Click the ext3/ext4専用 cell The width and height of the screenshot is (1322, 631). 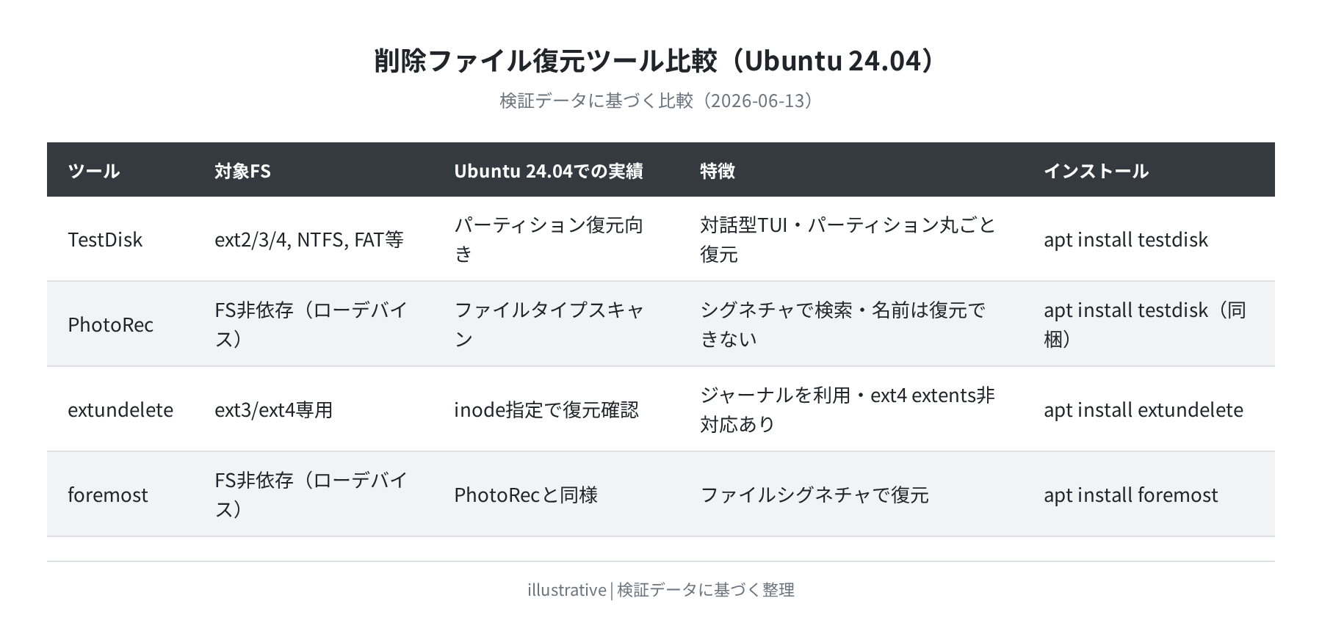tap(274, 410)
